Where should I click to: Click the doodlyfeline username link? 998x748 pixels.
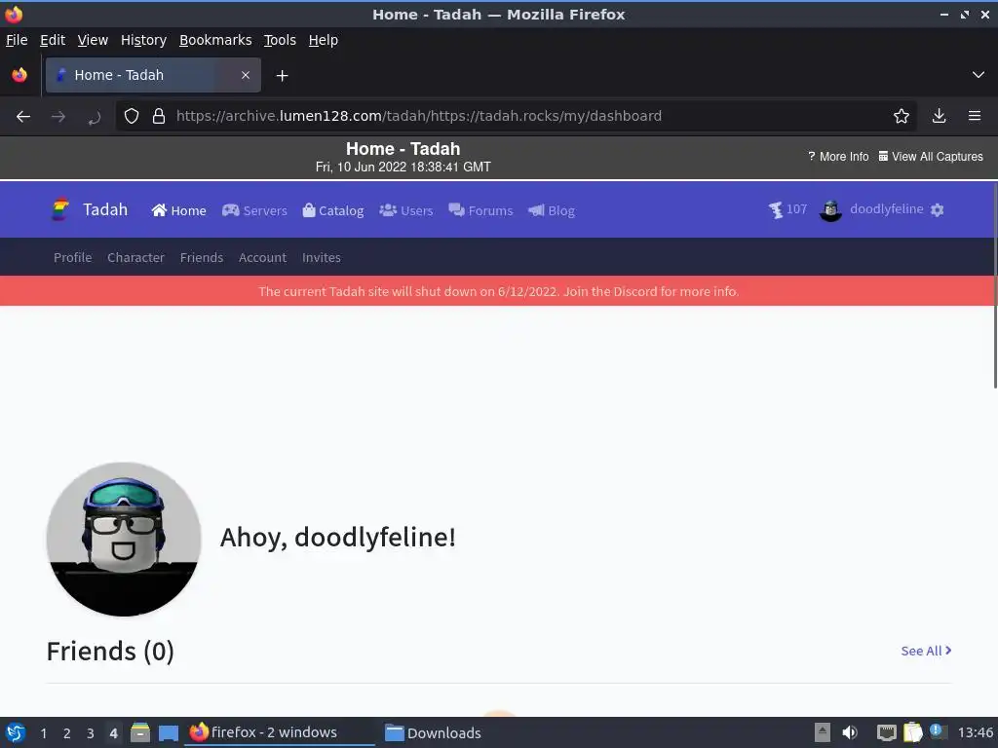(887, 209)
